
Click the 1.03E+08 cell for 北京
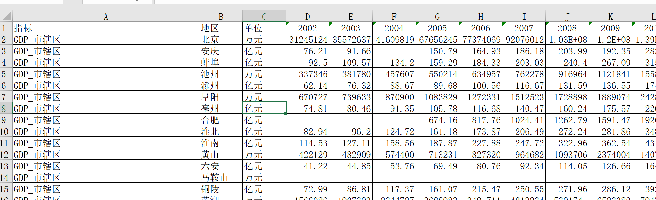567,39
